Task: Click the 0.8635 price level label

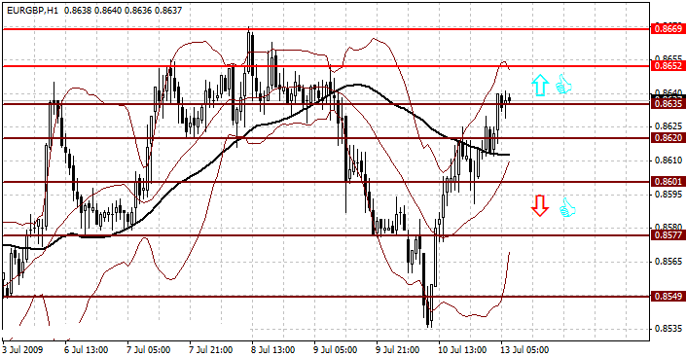Action: pos(668,104)
